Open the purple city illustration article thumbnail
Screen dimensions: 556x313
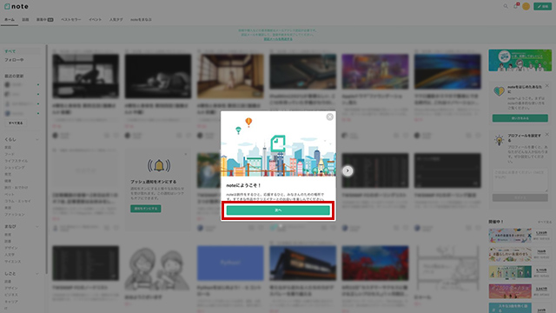click(374, 71)
